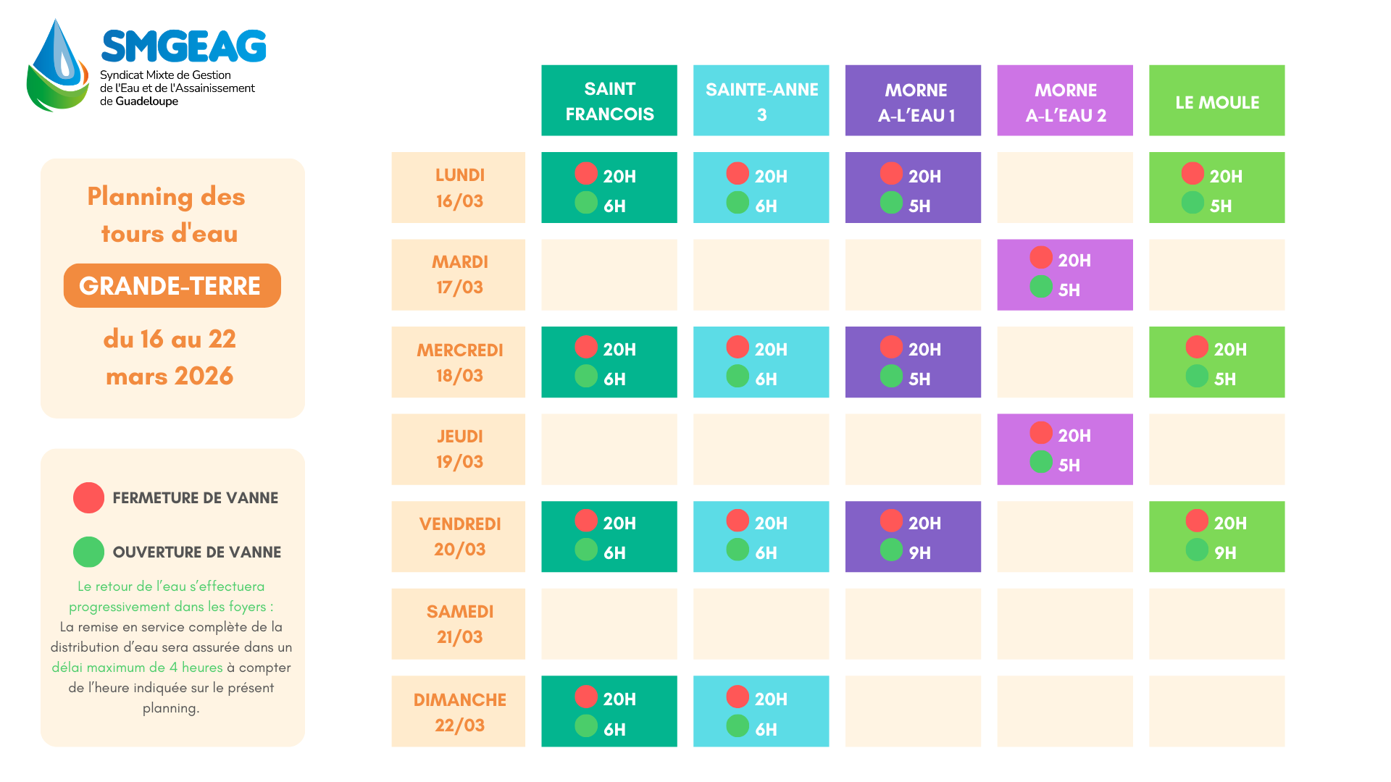Click 9H opening time in Morne A-L'Eau 1 Vendredi
The image size is (1391, 782).
click(x=919, y=553)
